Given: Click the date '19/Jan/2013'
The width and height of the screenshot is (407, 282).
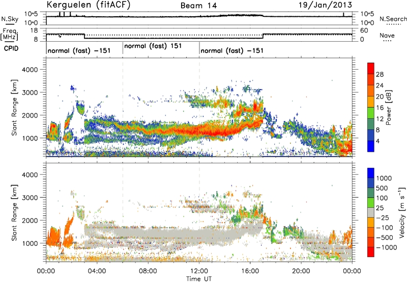Looking at the screenshot, I should (x=325, y=5).
